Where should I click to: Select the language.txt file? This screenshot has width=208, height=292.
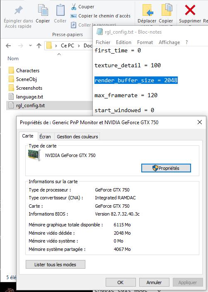[x=29, y=97]
